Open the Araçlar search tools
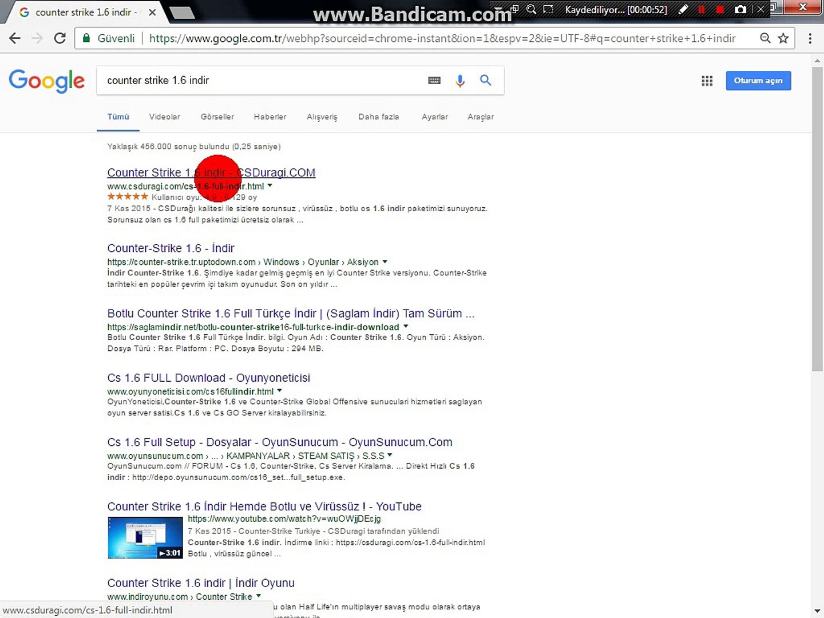 click(x=481, y=117)
